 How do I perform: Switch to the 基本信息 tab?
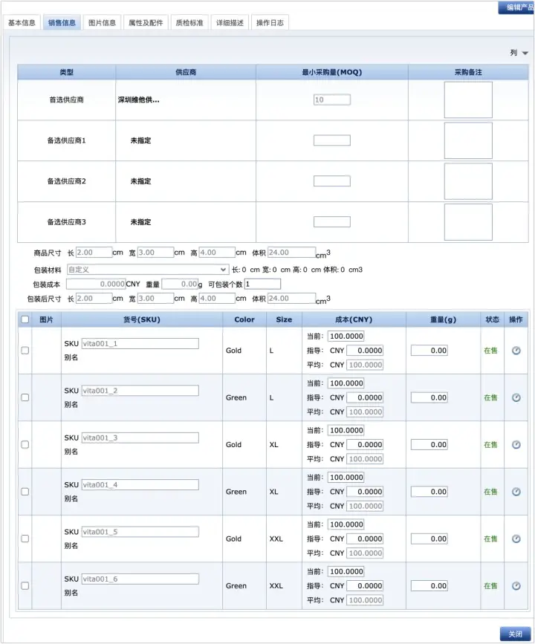coord(22,23)
